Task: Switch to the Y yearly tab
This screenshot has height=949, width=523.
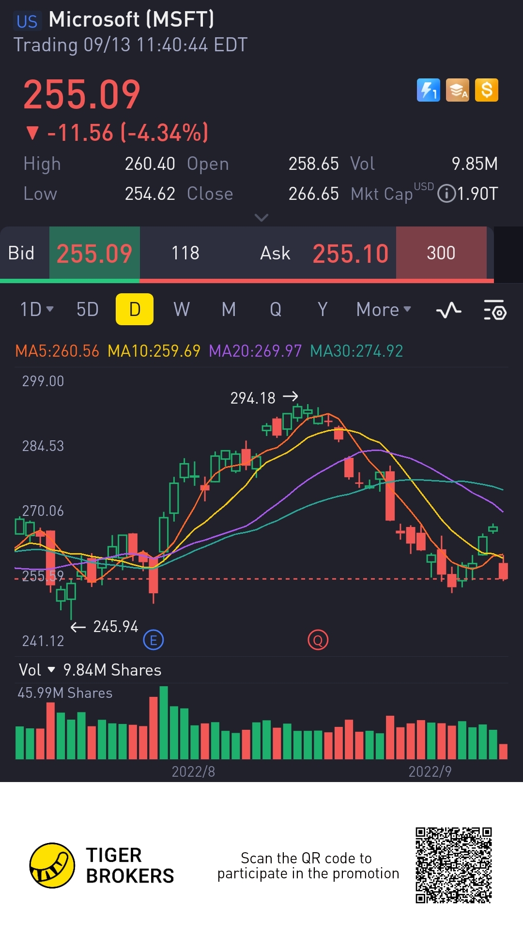Action: click(323, 309)
